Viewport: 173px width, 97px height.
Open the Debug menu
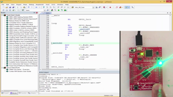click(x=31, y=5)
